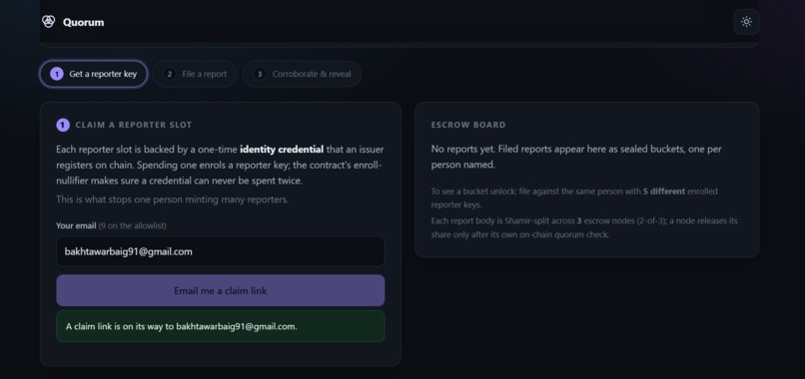Click the Claim a Reporter Slot heading
Viewport: 805px width, 379px height.
134,125
